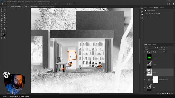Switch to the Tracciati tab

point(154,44)
